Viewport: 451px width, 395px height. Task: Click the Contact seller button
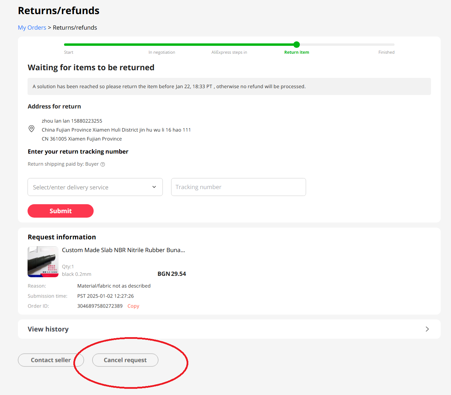[x=51, y=360]
